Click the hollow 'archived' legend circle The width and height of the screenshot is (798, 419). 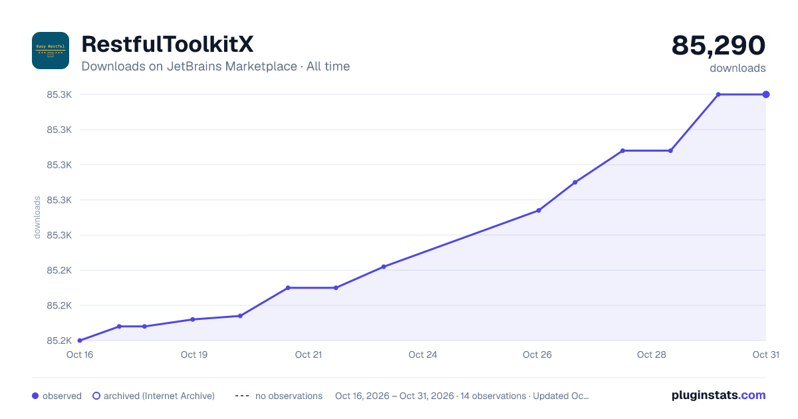pos(96,396)
